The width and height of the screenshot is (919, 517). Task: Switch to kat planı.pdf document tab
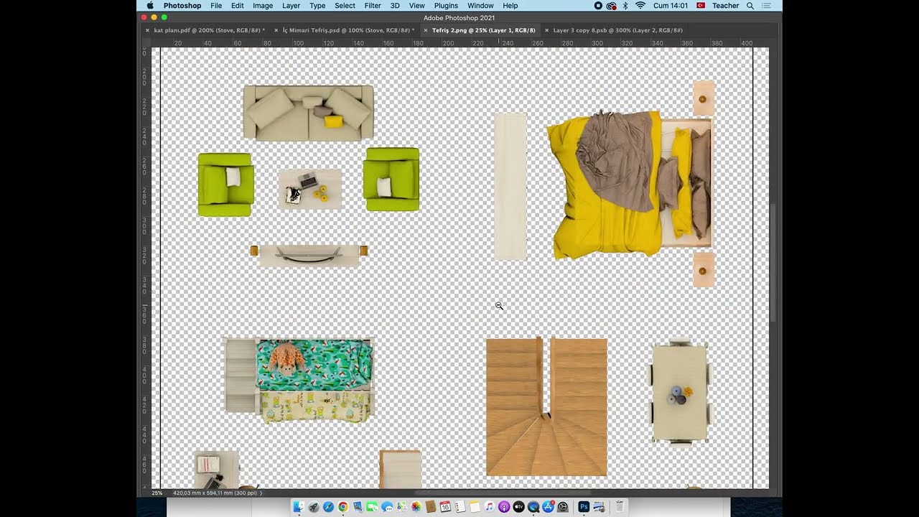point(209,30)
